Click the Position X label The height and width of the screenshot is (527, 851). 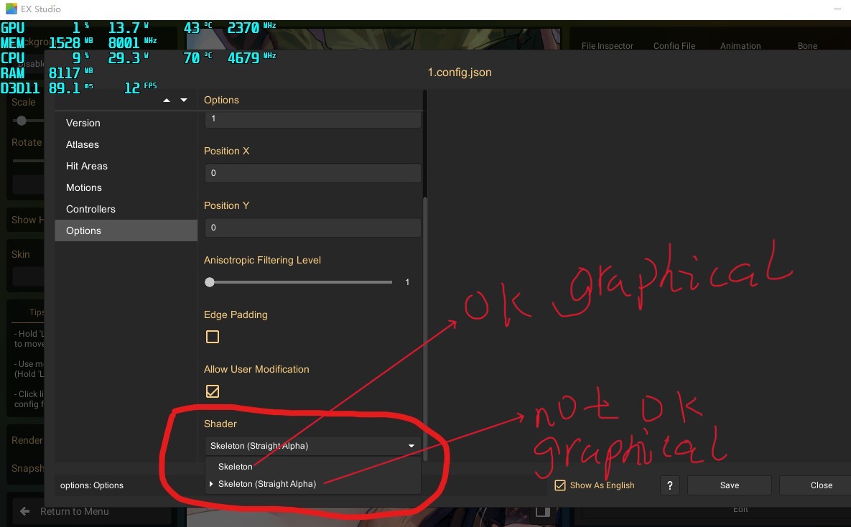pyautogui.click(x=226, y=151)
